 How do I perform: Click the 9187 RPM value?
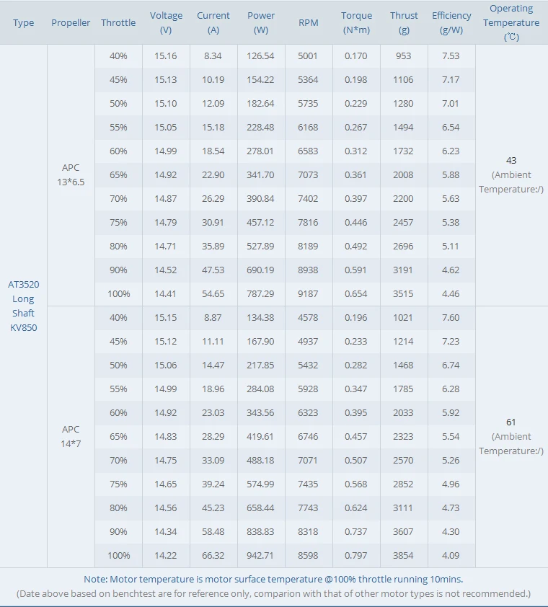[308, 294]
